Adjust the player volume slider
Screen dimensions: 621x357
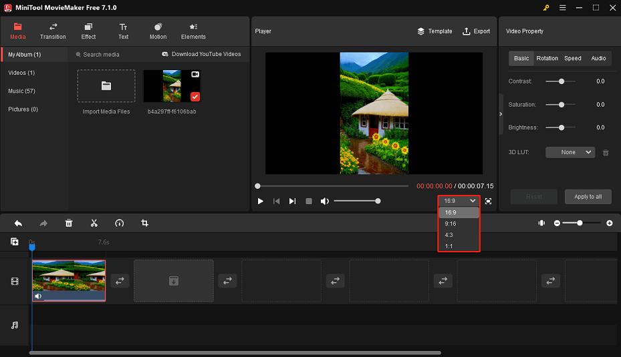point(357,202)
